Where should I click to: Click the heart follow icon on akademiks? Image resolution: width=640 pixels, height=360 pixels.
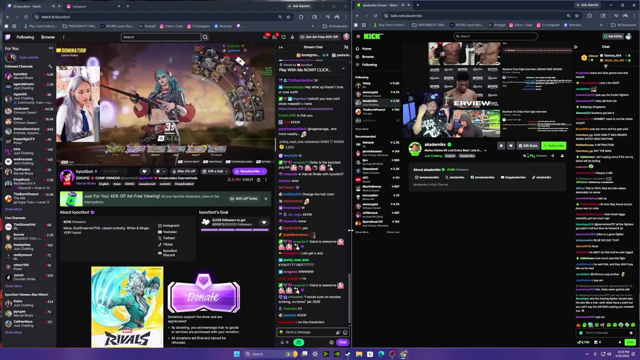(x=510, y=145)
